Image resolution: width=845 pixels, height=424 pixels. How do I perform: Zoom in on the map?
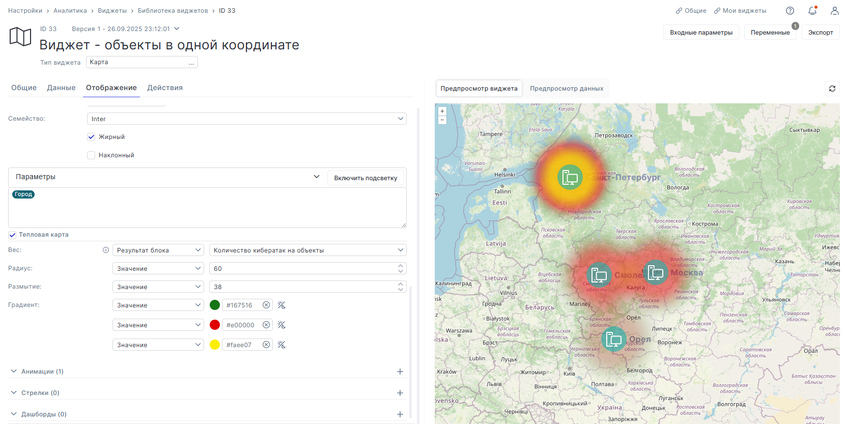click(442, 111)
